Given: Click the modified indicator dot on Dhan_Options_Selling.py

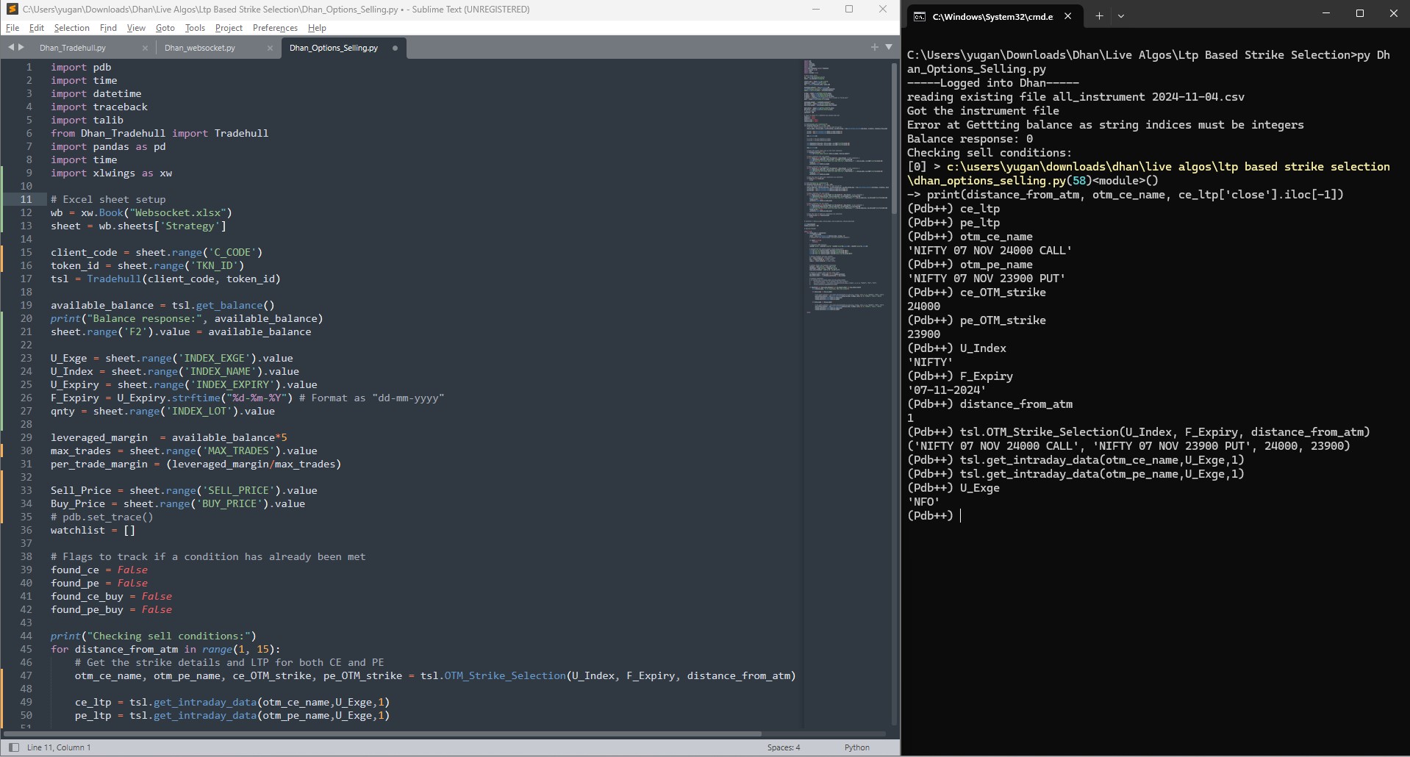Looking at the screenshot, I should (x=395, y=48).
